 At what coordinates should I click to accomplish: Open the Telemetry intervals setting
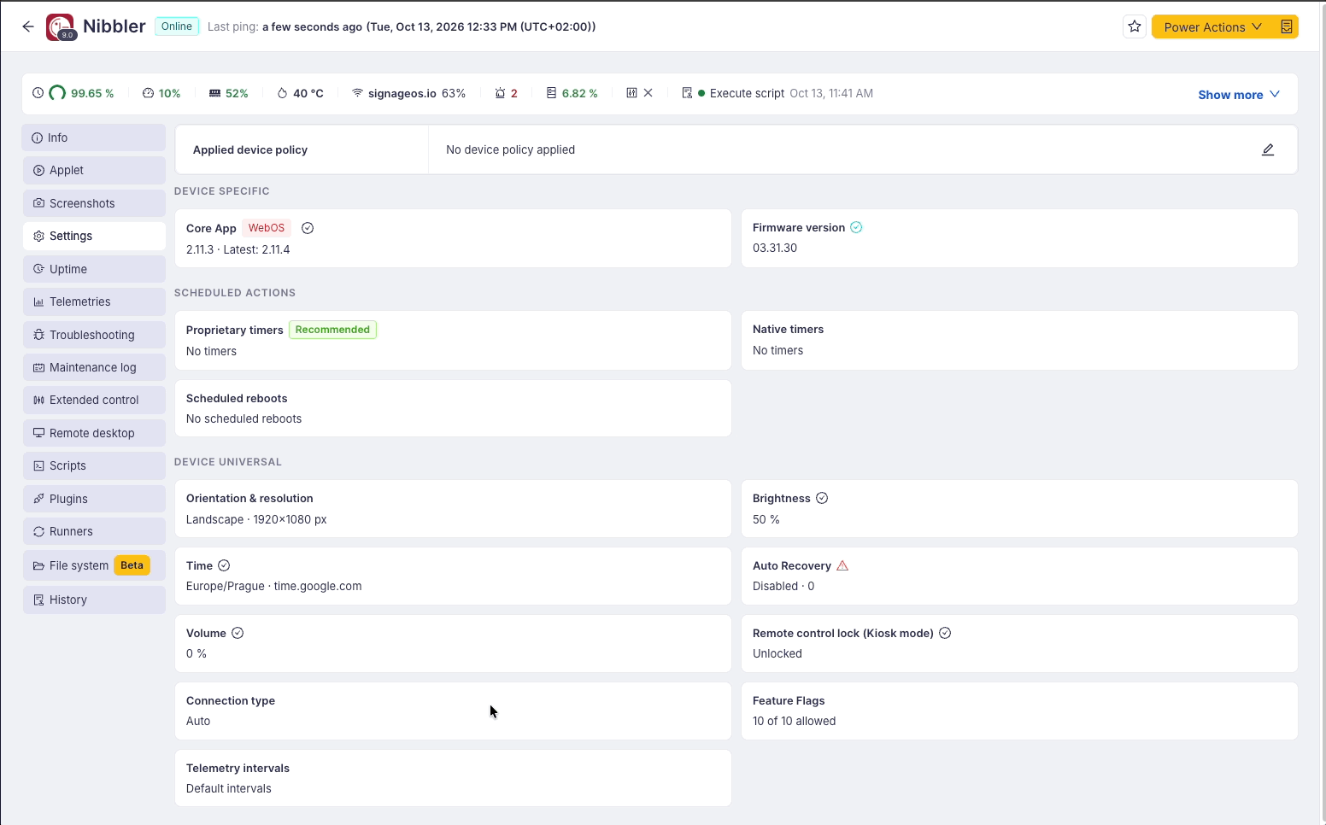[x=453, y=778]
